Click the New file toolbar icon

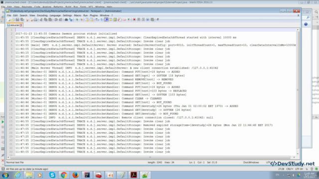tap(8, 19)
